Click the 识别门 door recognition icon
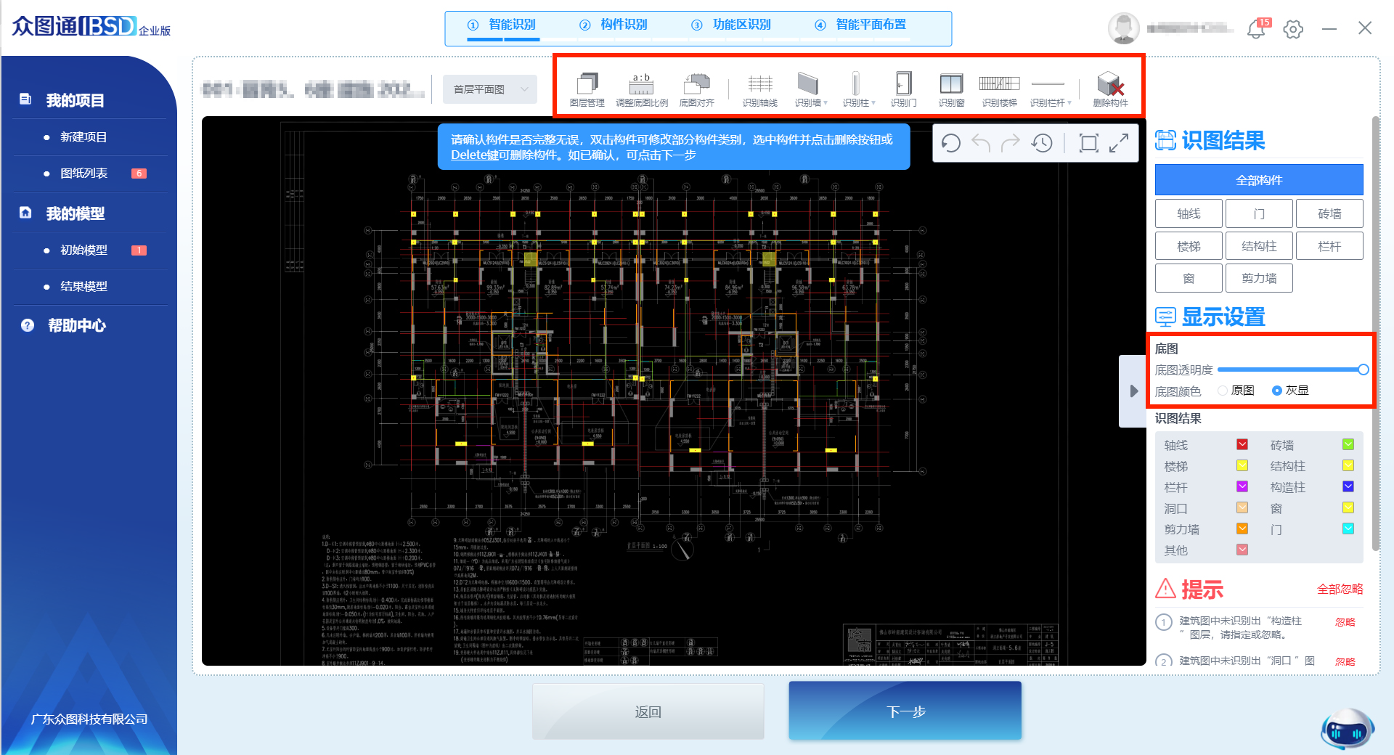This screenshot has width=1394, height=755. (x=903, y=89)
